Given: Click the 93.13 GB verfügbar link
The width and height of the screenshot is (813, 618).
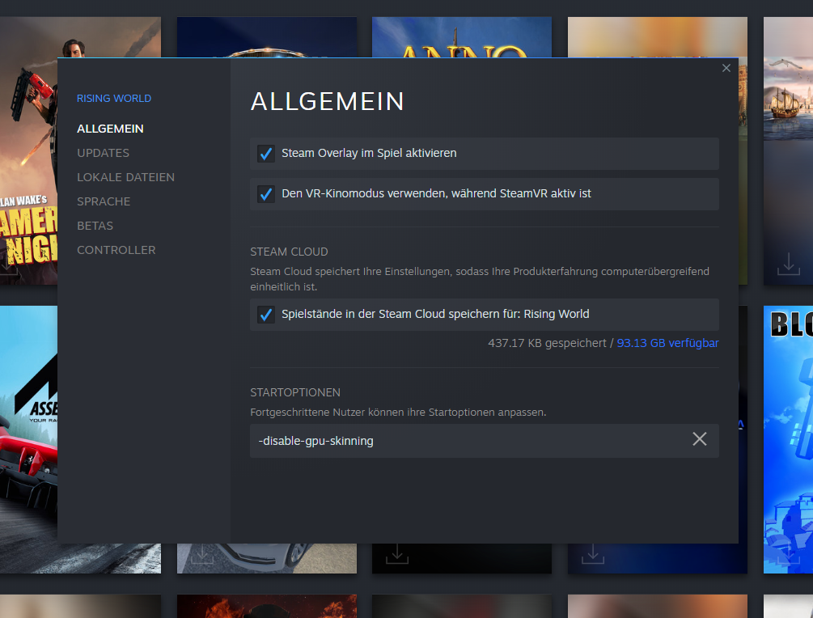Looking at the screenshot, I should [x=667, y=343].
